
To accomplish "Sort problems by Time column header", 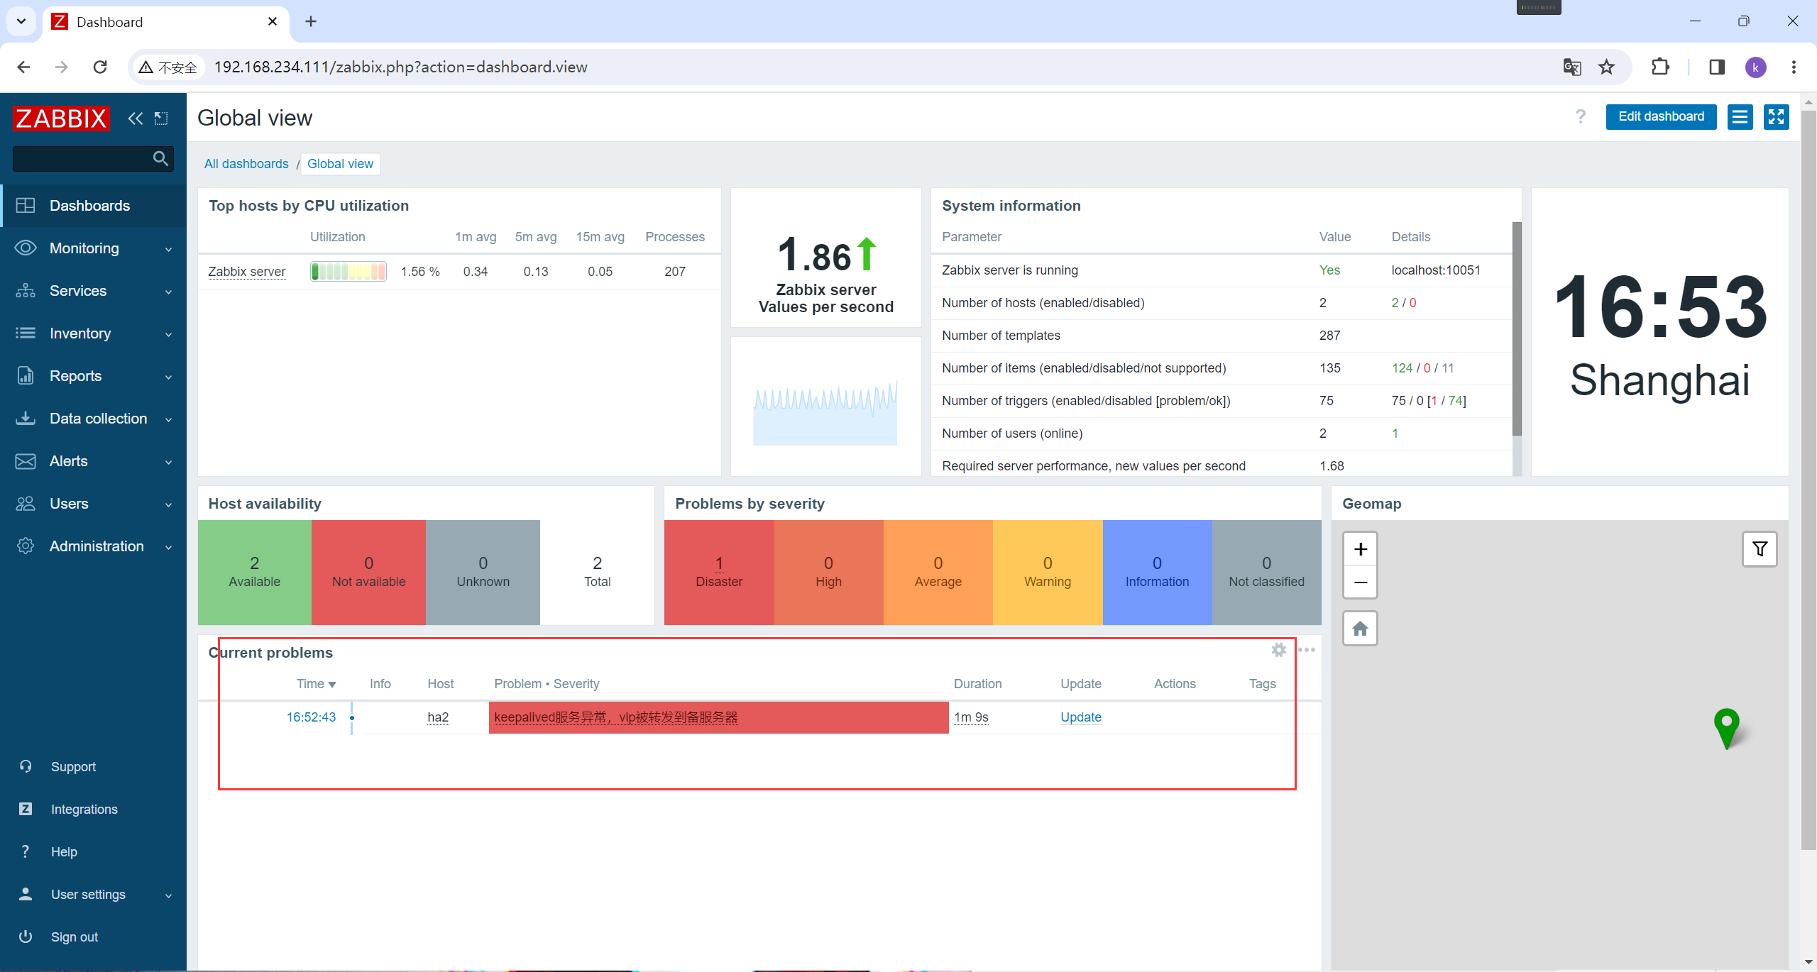I will (316, 684).
